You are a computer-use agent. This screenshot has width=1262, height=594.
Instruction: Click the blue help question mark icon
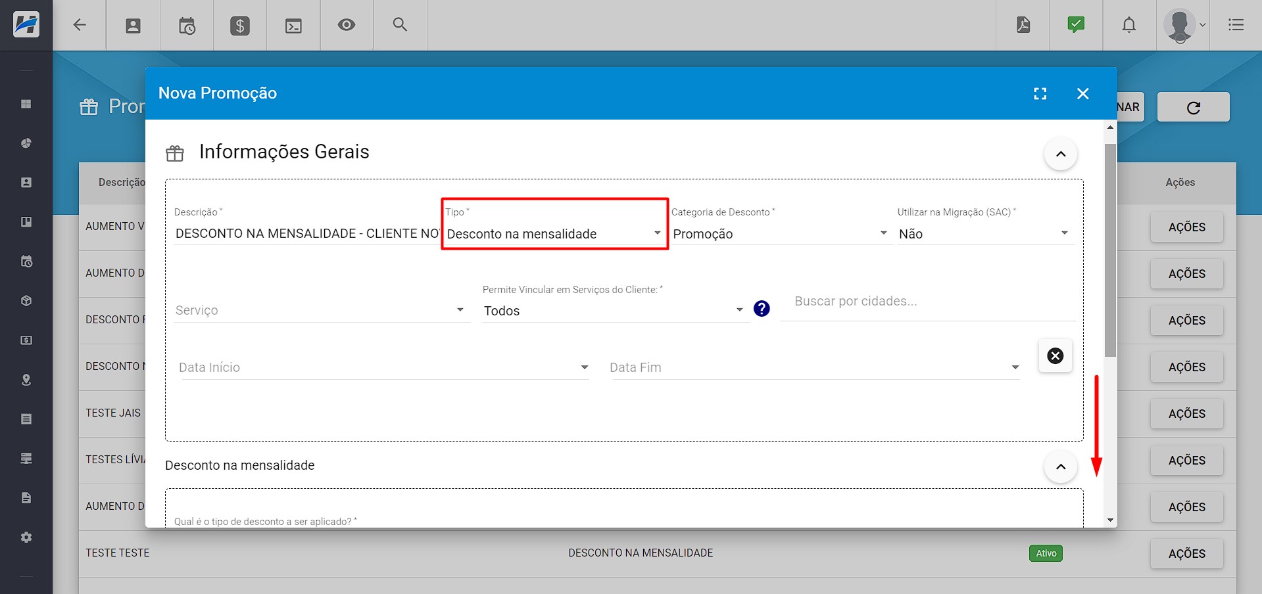[x=762, y=309]
